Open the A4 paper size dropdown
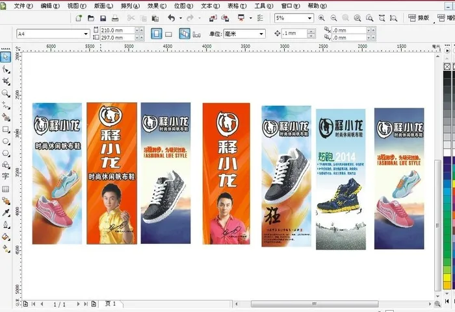This screenshot has width=455, height=312. point(86,34)
